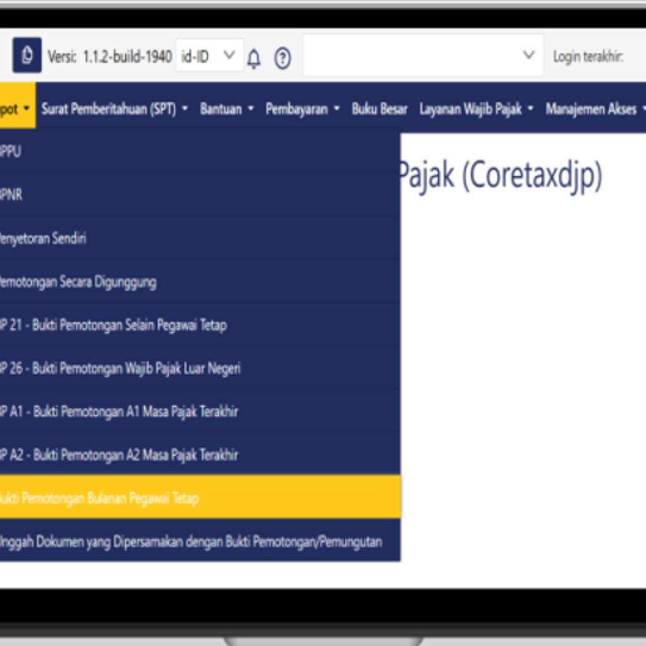This screenshot has width=646, height=646.
Task: Select Penyetoran Sendiri from the menu
Action: 44,238
